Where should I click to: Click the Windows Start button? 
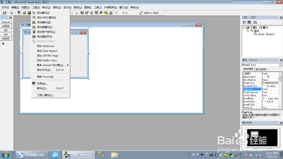(5, 155)
